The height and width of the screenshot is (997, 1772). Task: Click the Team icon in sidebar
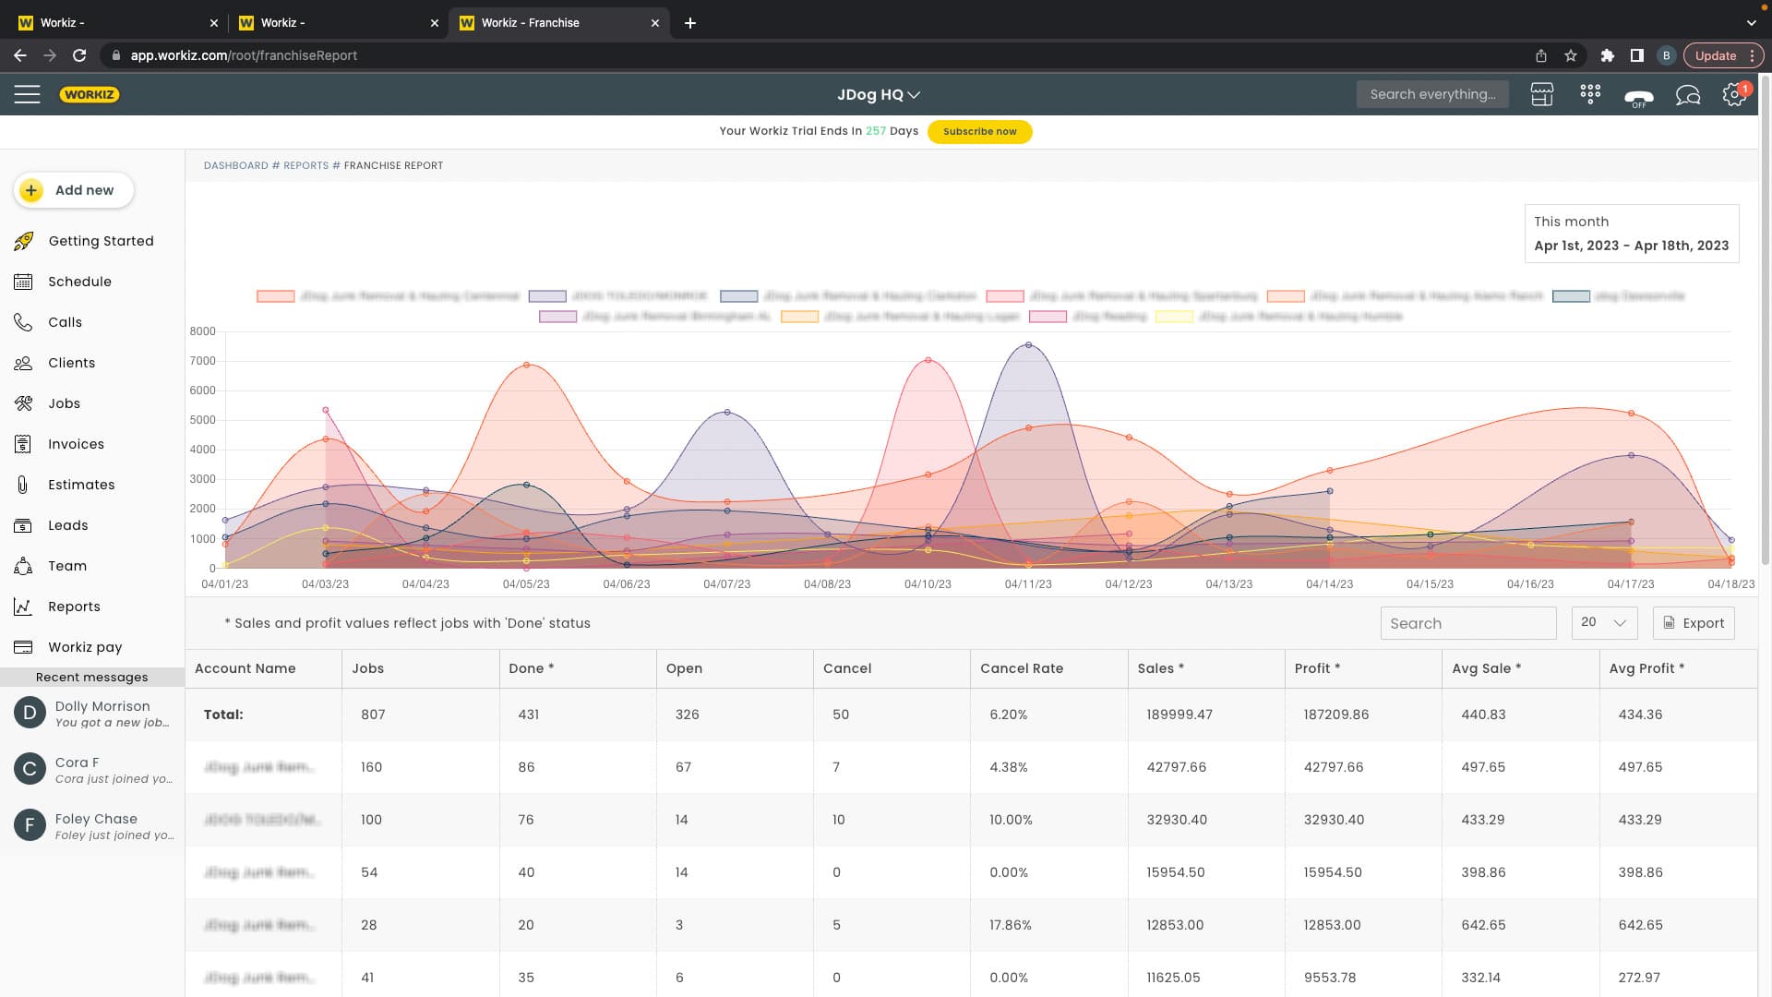click(x=23, y=566)
